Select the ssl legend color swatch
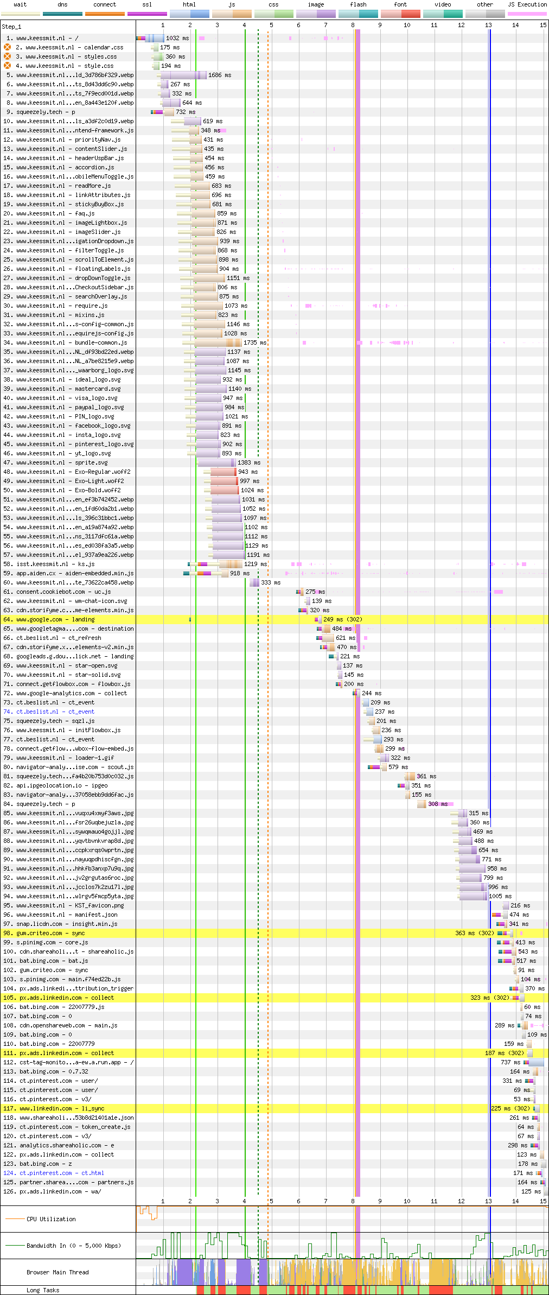The width and height of the screenshot is (549, 1295). click(147, 14)
